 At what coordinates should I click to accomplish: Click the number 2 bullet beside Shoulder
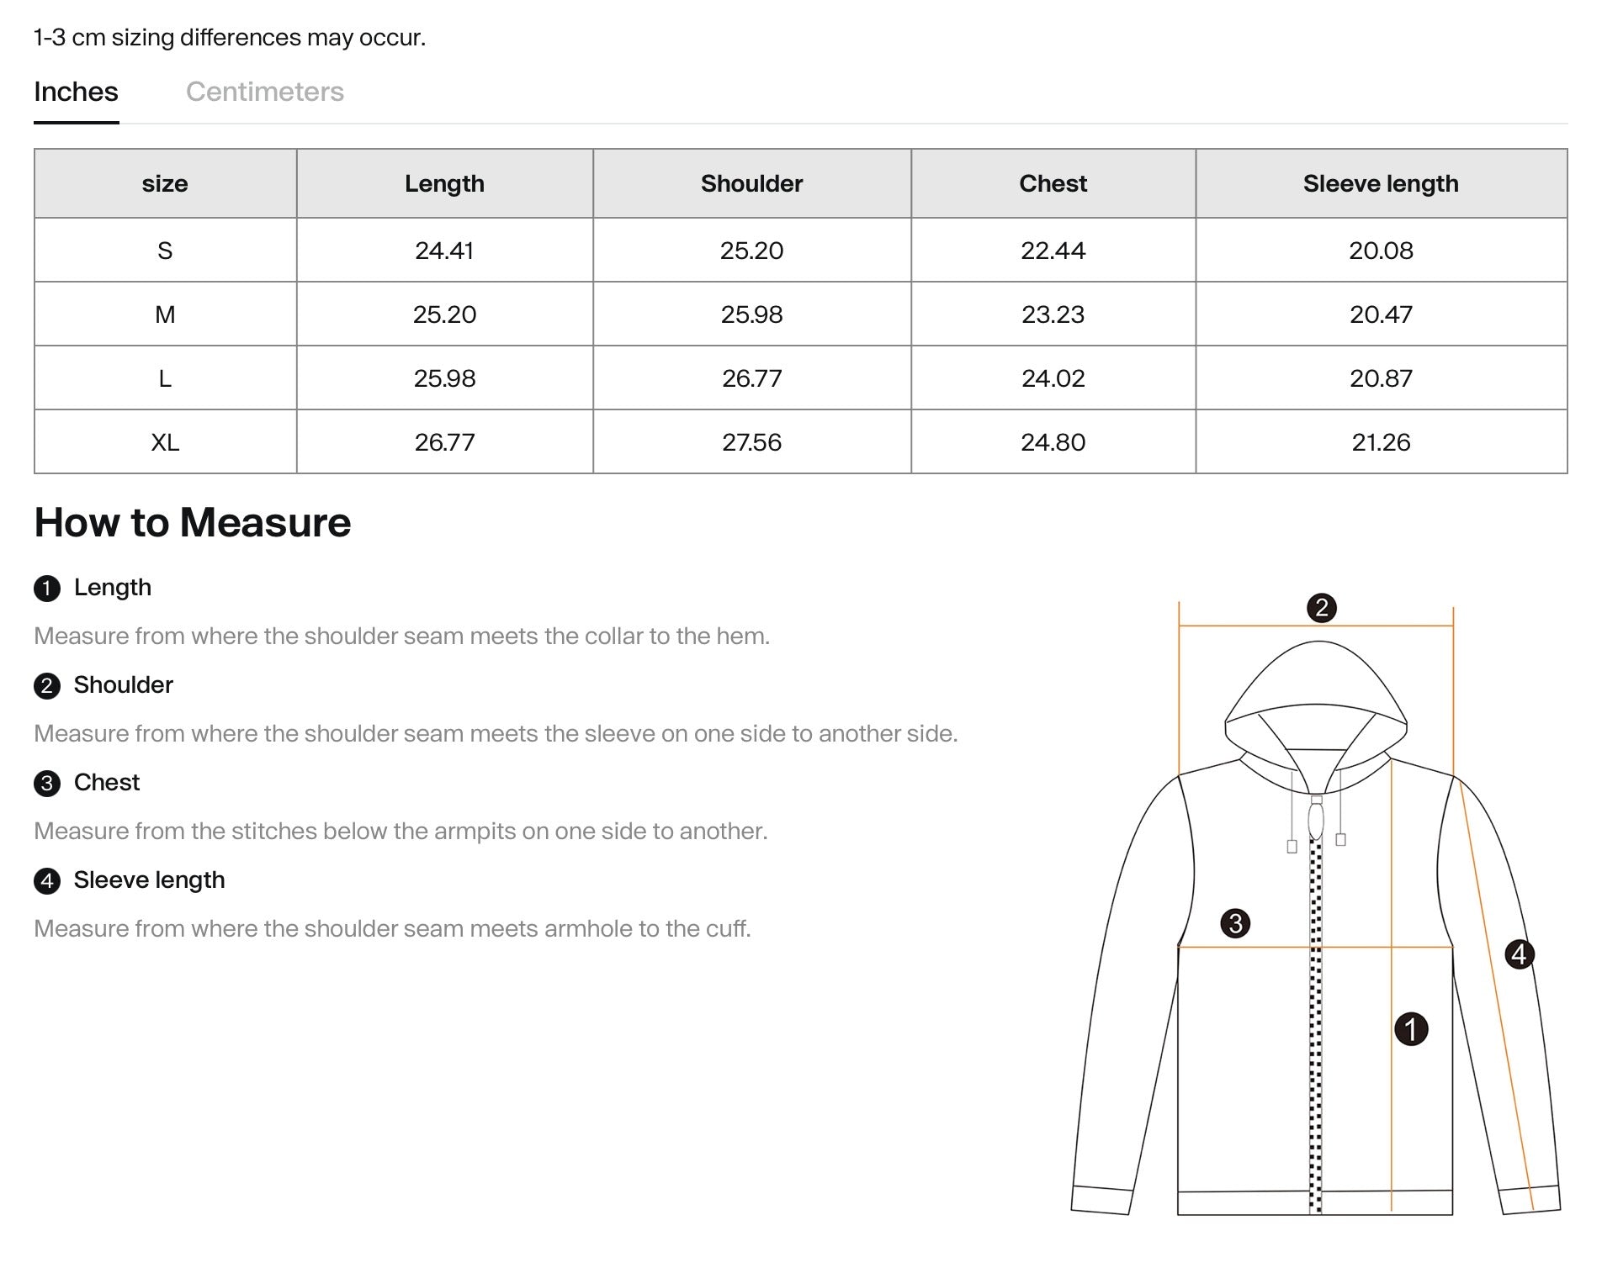tap(47, 685)
